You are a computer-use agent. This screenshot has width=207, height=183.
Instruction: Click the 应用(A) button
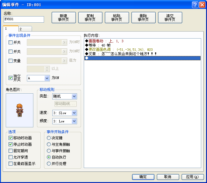coord(193,177)
